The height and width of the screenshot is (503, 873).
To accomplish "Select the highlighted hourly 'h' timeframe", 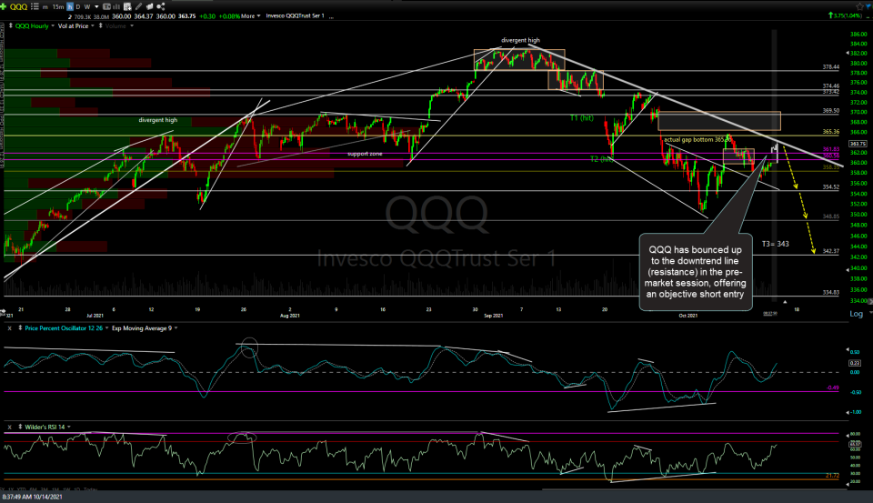I will click(x=70, y=6).
